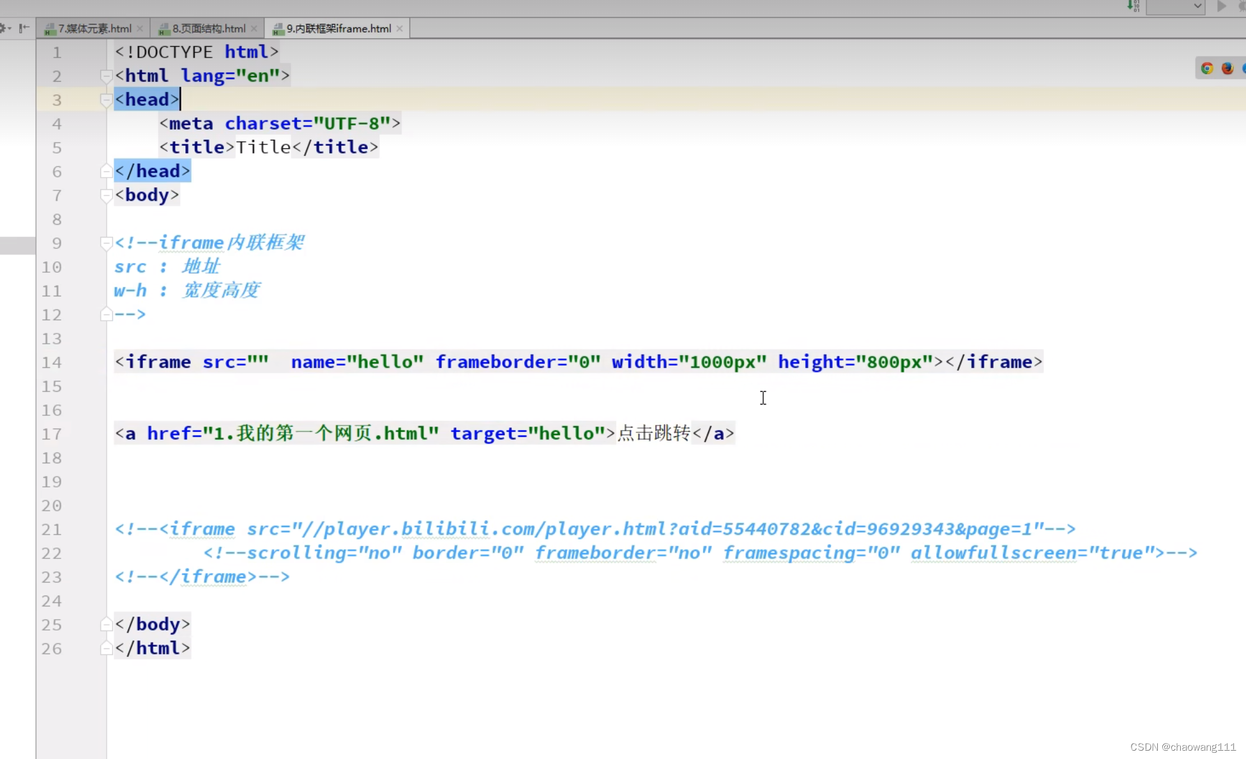Open page preview in Firefox
Image resolution: width=1246 pixels, height=759 pixels.
pos(1226,67)
